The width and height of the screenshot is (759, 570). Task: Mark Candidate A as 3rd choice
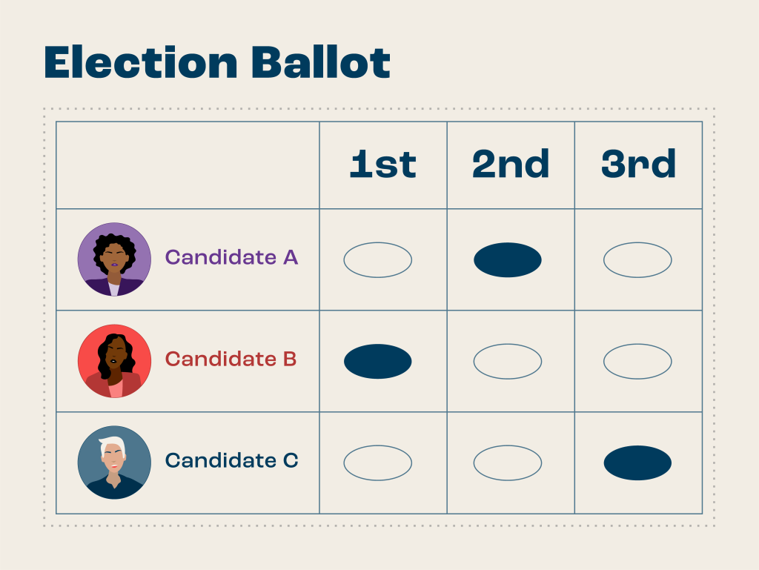click(637, 260)
